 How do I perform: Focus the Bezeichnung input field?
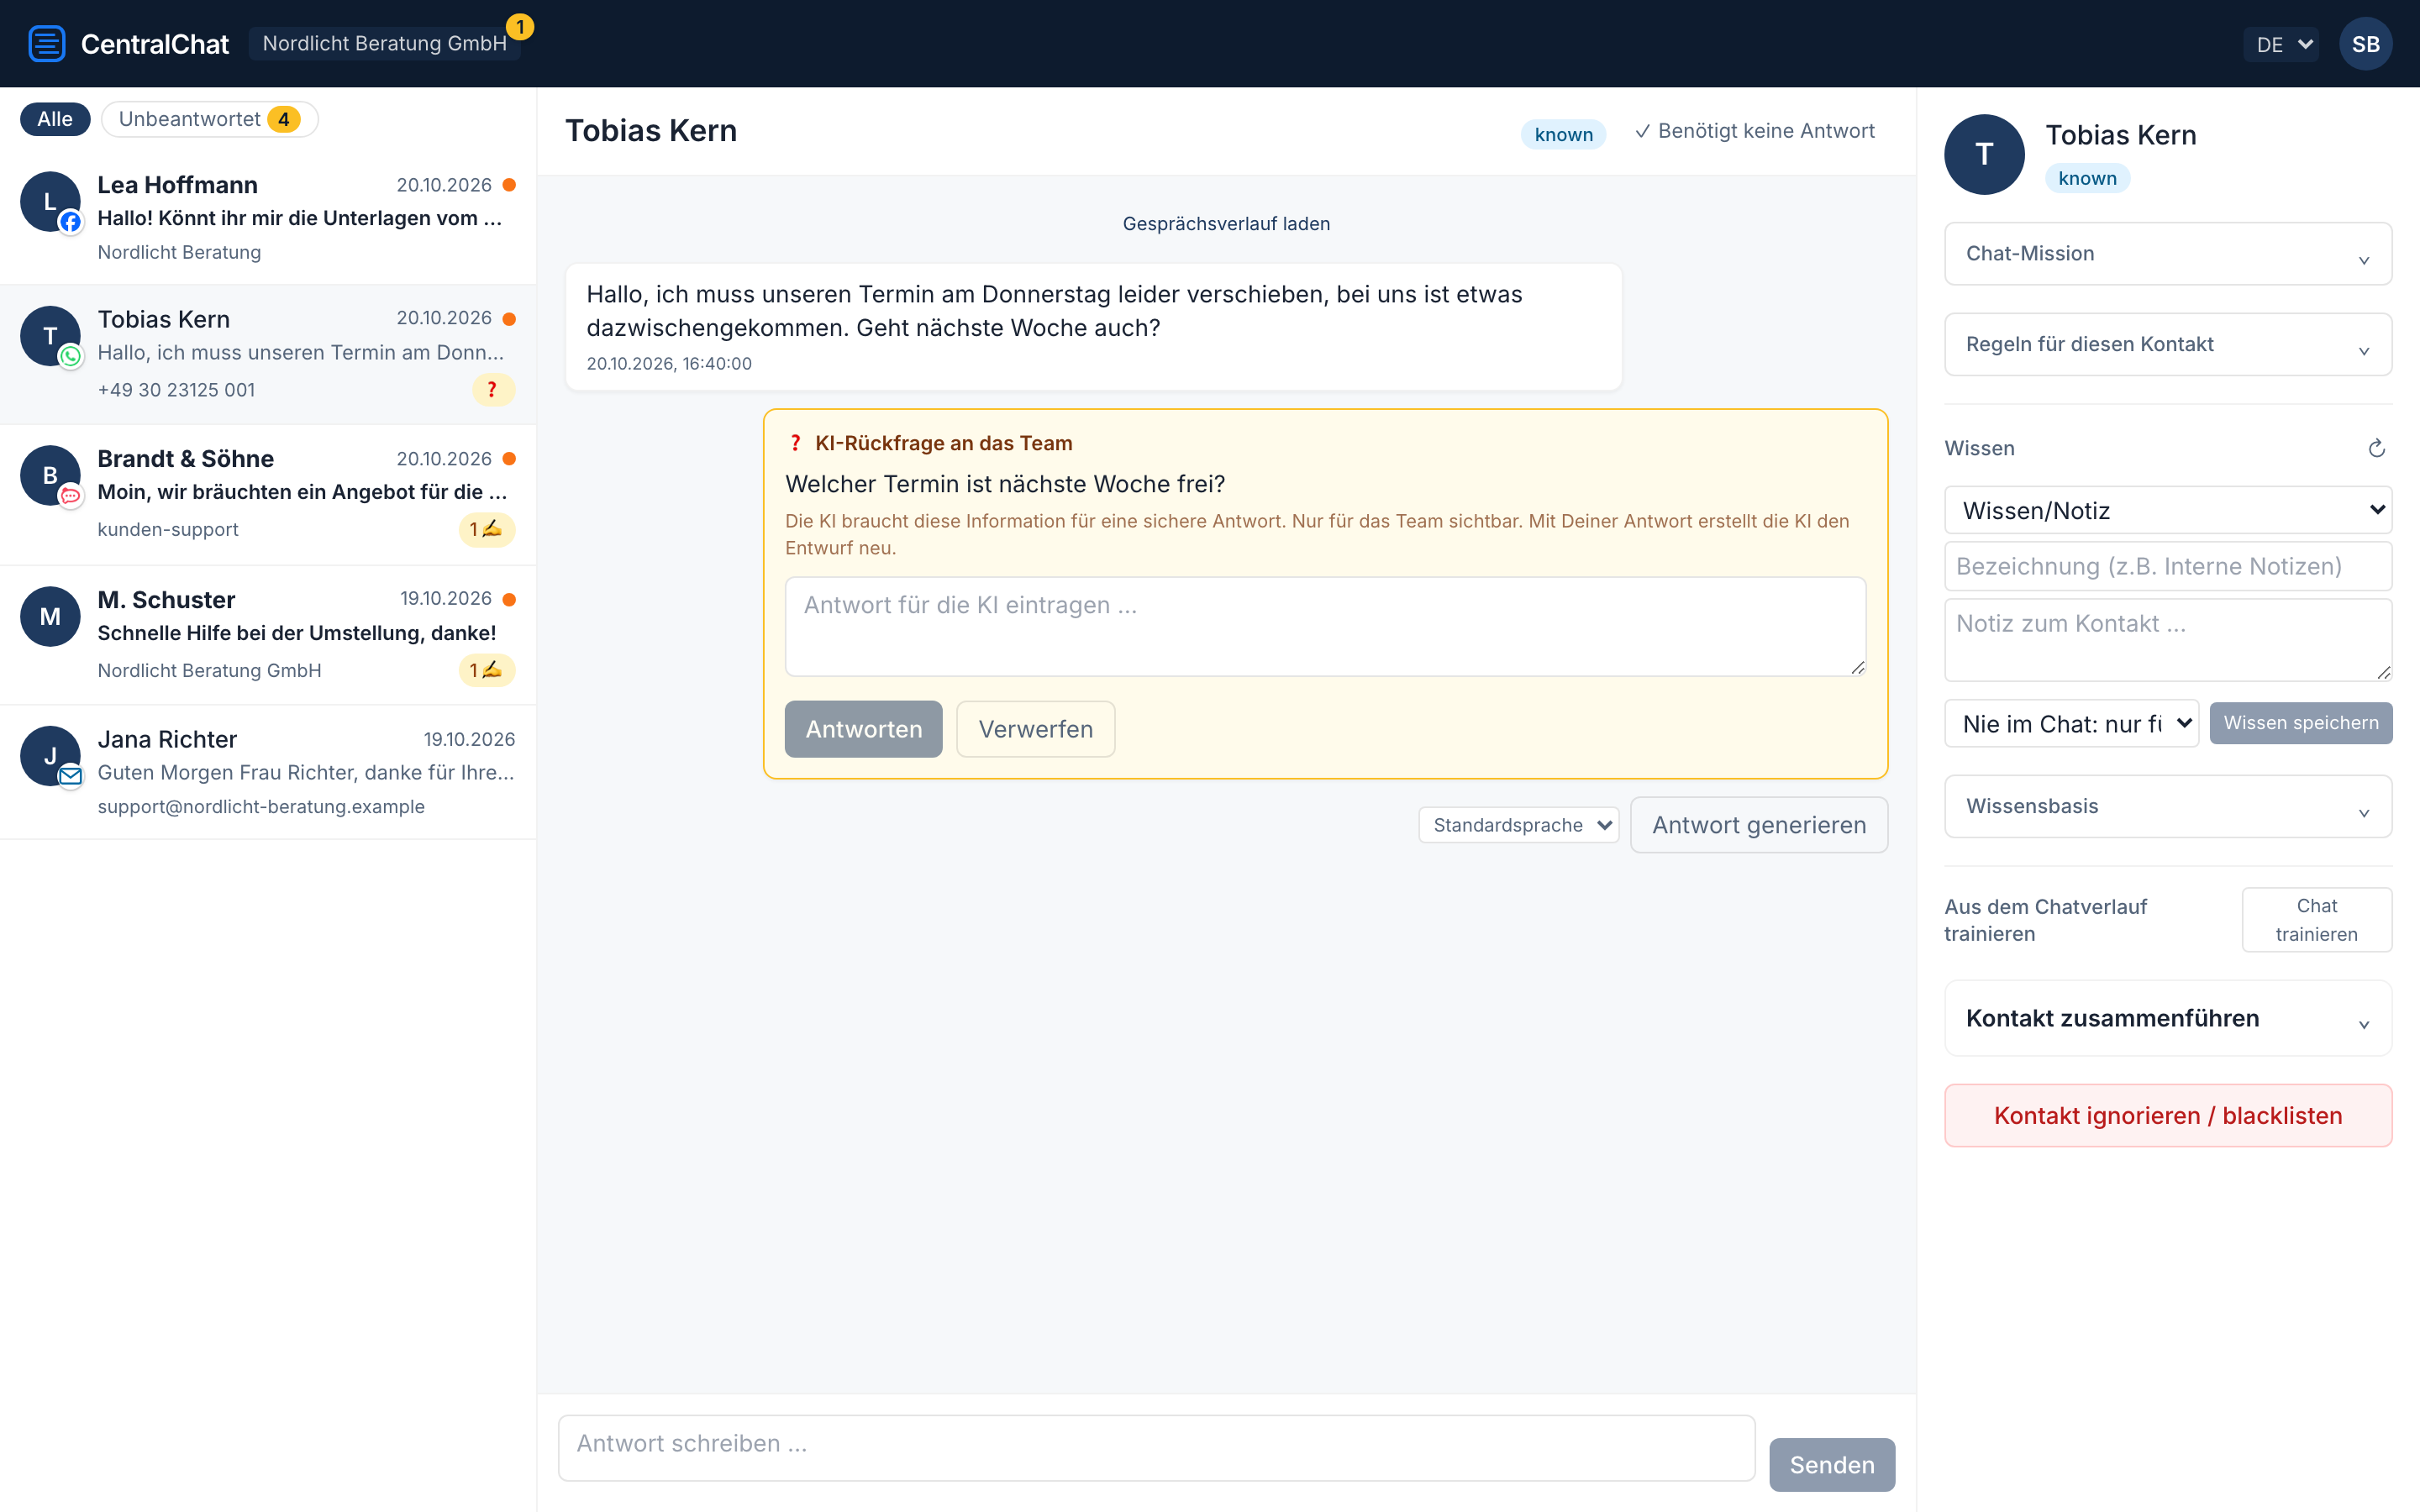[2167, 567]
